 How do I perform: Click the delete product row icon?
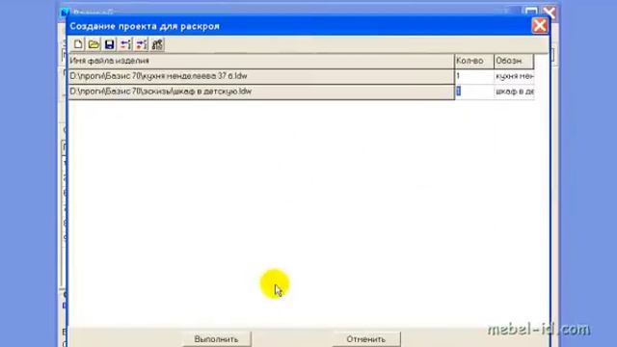click(x=142, y=44)
